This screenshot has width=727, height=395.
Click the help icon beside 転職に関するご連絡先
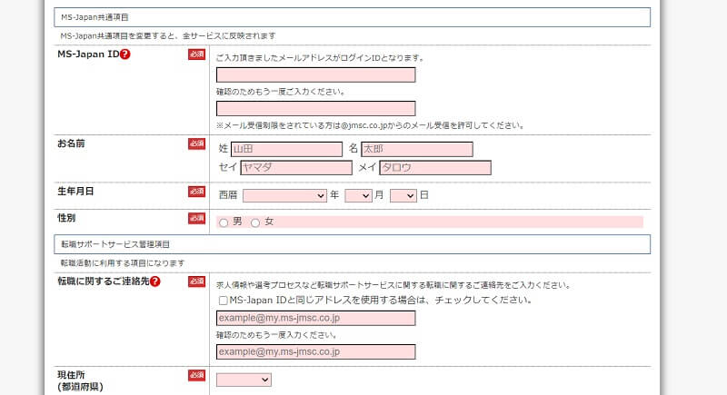coord(155,281)
